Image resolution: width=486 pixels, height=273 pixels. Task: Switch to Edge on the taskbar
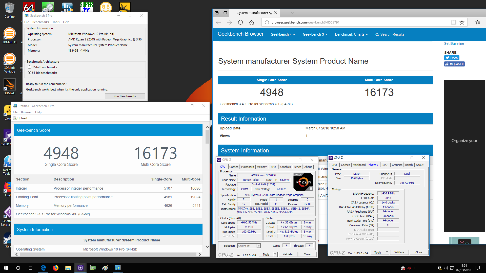43,268
